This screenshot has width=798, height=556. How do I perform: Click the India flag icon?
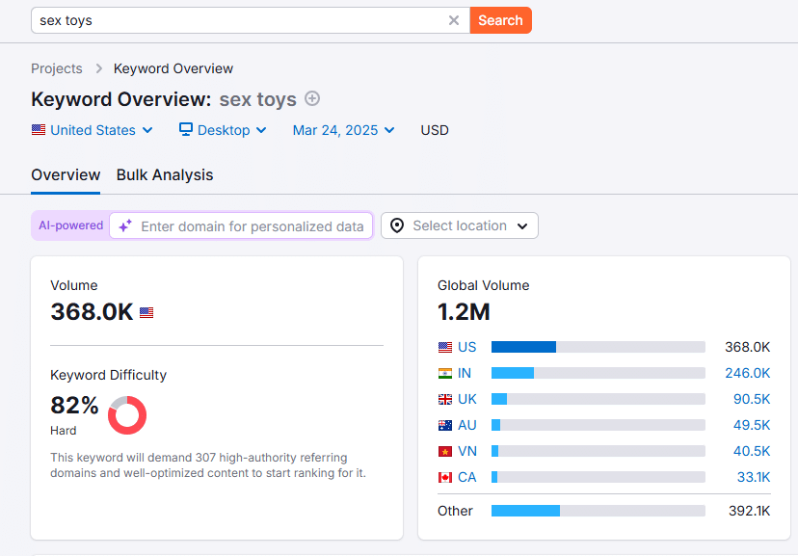(445, 373)
